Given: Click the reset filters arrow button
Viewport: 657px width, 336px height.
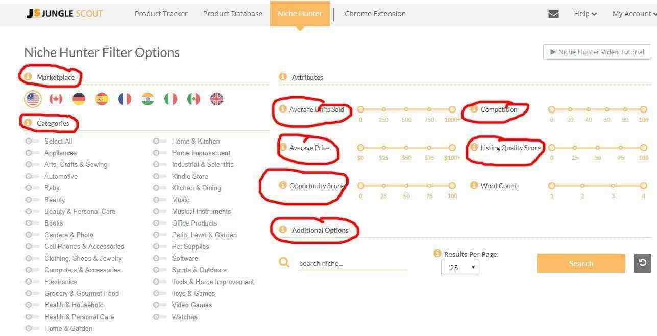Looking at the screenshot, I should pos(643,263).
